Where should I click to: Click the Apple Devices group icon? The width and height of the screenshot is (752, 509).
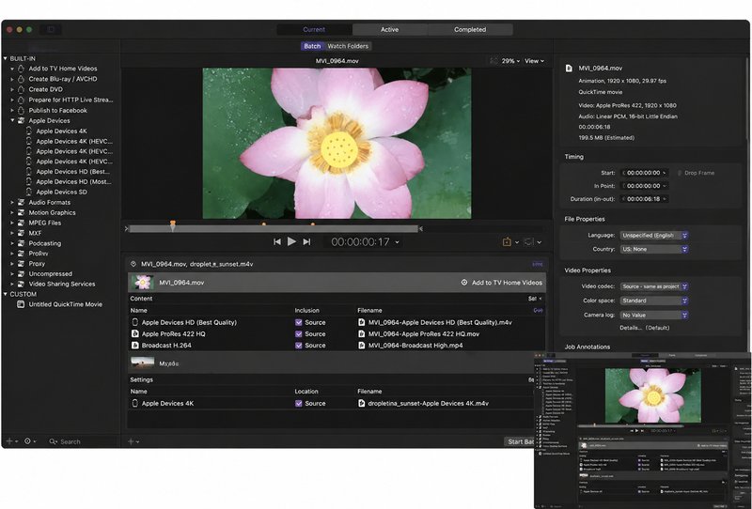[x=21, y=121]
